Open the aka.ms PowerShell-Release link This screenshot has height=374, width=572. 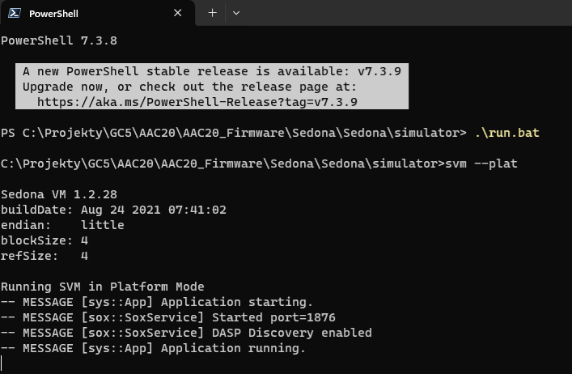197,102
